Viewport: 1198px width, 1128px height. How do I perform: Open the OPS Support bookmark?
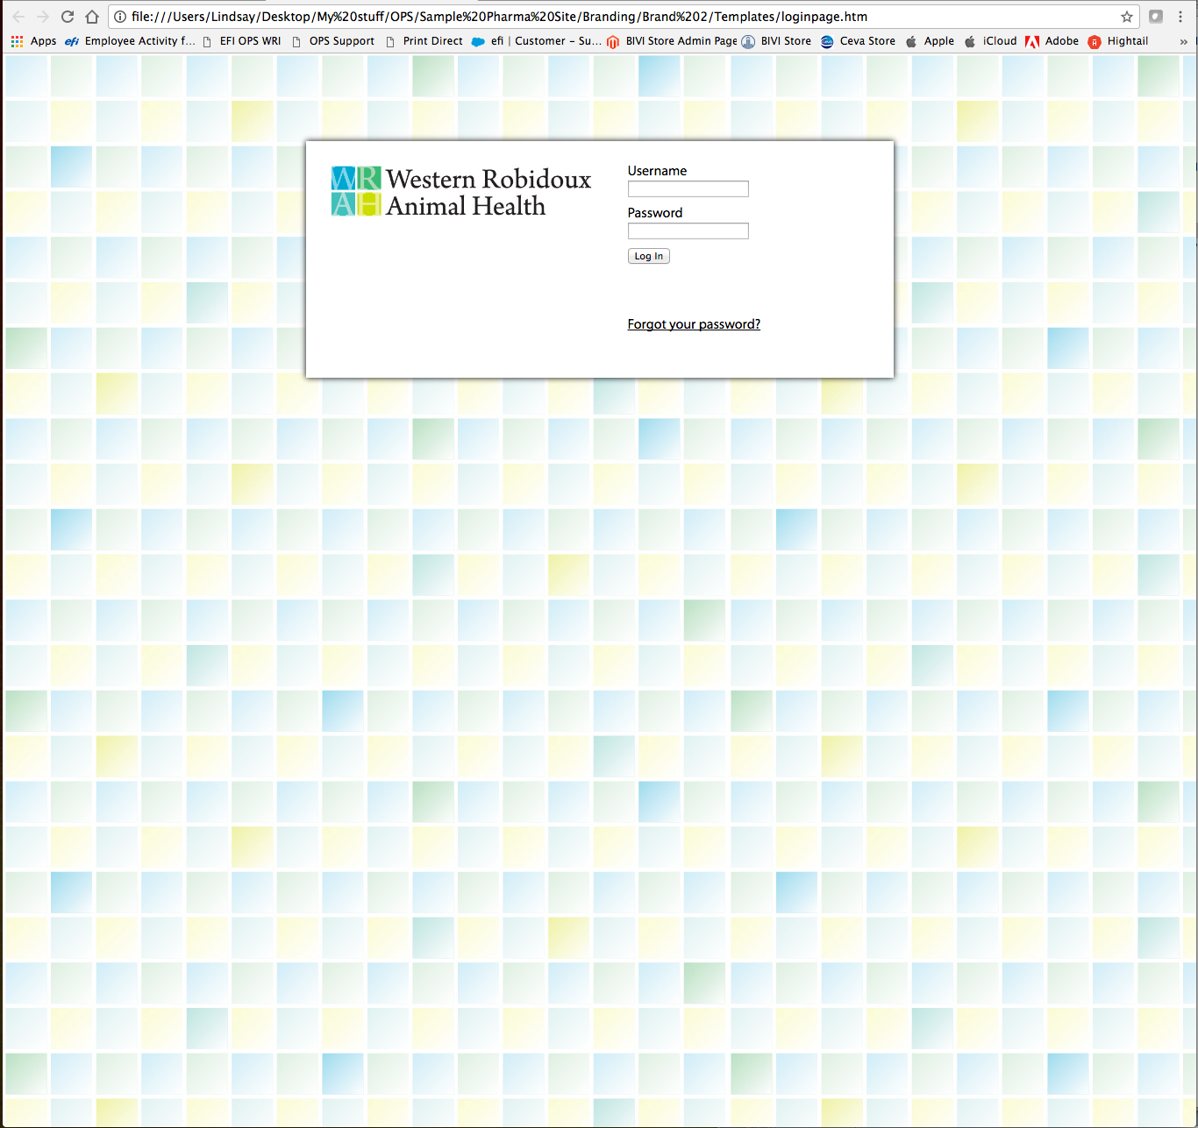click(x=332, y=41)
